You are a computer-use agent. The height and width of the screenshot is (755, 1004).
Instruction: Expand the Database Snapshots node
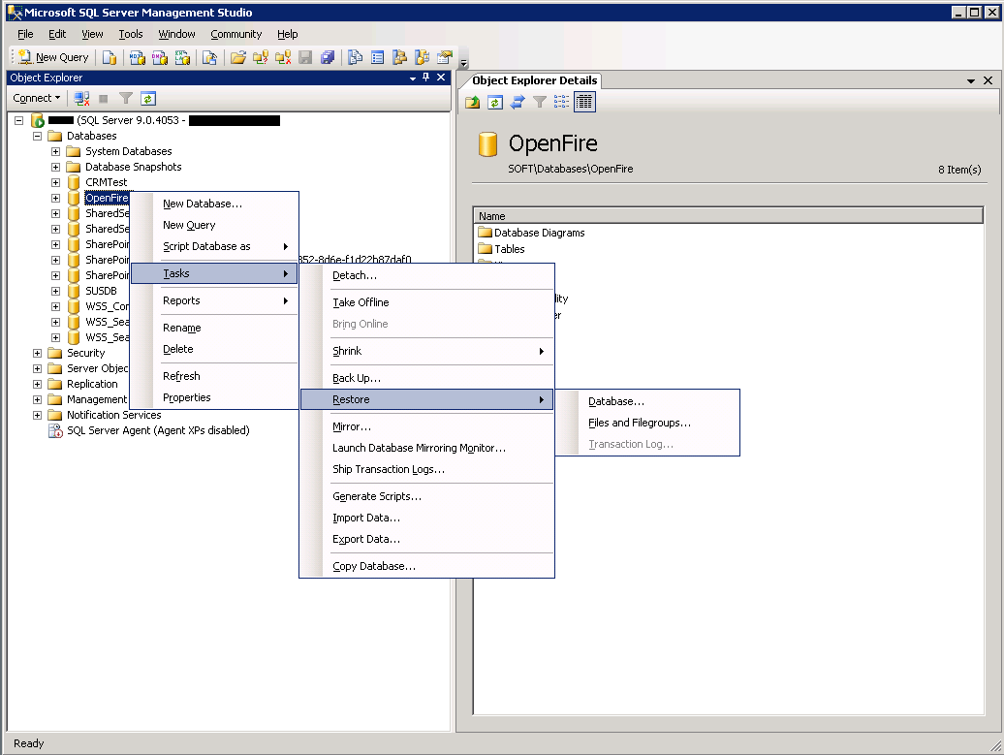[55, 167]
